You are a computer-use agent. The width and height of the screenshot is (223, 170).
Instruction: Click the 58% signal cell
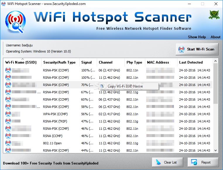(87, 107)
